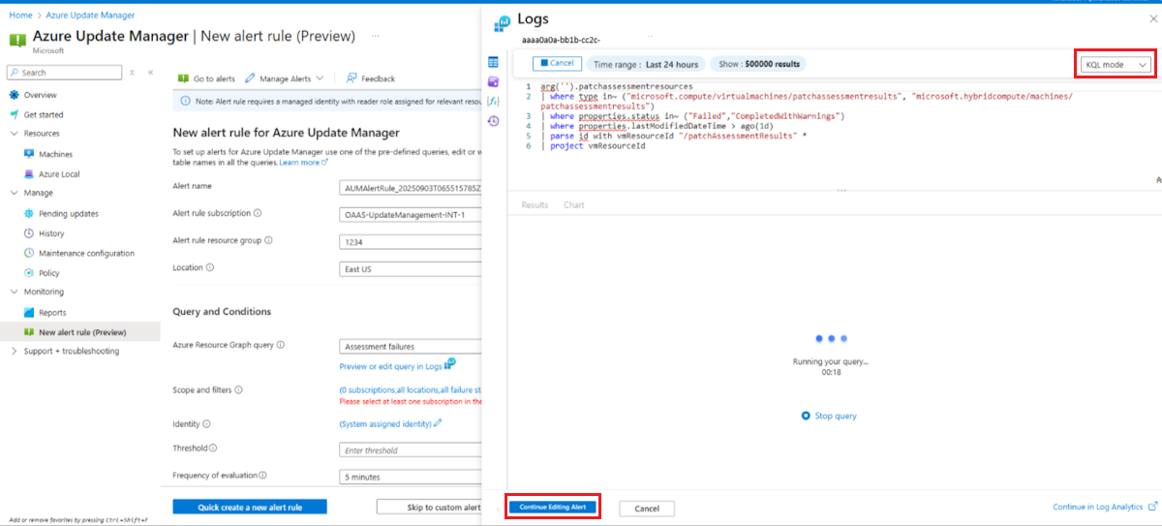The width and height of the screenshot is (1162, 526).
Task: Click the Go to alerts icon
Action: 183,78
